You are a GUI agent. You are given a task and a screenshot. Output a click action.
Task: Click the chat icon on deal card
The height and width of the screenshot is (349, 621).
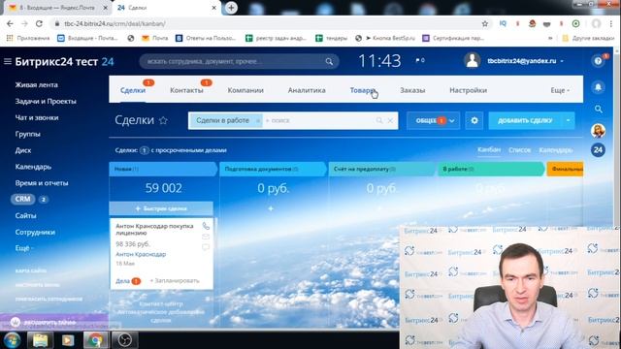coord(206,247)
